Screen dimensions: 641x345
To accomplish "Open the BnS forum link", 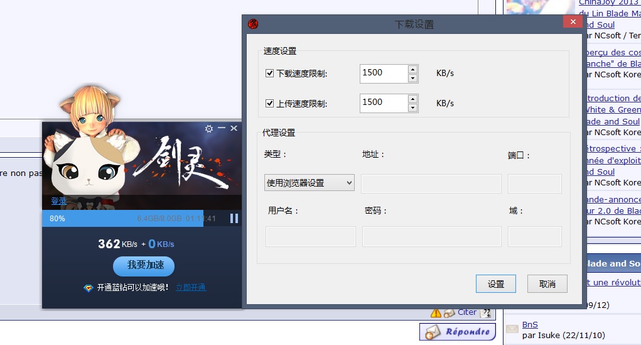I will pyautogui.click(x=530, y=324).
